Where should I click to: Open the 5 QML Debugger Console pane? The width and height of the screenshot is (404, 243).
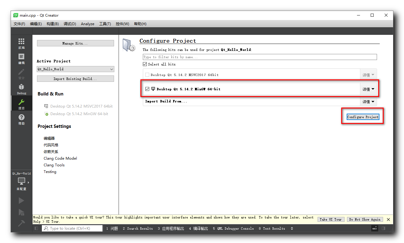click(x=233, y=228)
